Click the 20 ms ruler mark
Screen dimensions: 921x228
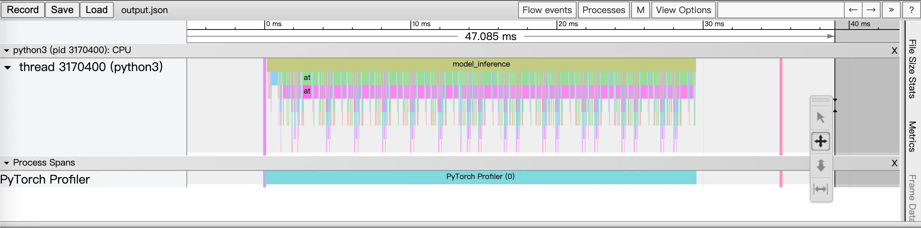tap(568, 24)
